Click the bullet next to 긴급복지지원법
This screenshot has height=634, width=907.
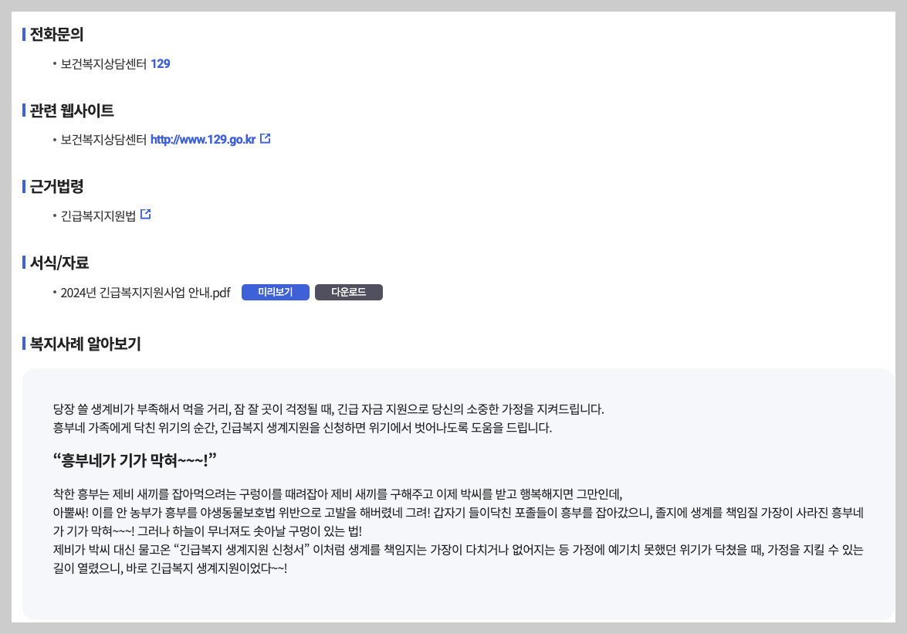tap(52, 214)
